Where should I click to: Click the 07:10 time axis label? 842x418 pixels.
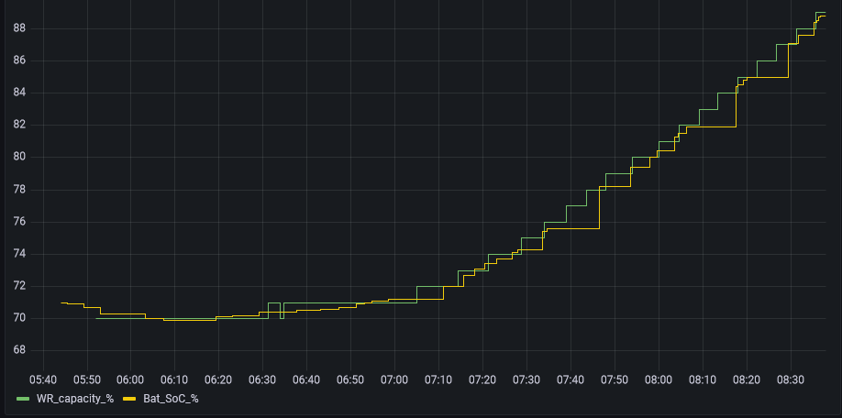tap(438, 379)
